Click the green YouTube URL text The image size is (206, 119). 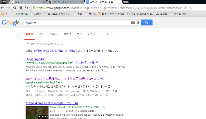[x=77, y=107]
